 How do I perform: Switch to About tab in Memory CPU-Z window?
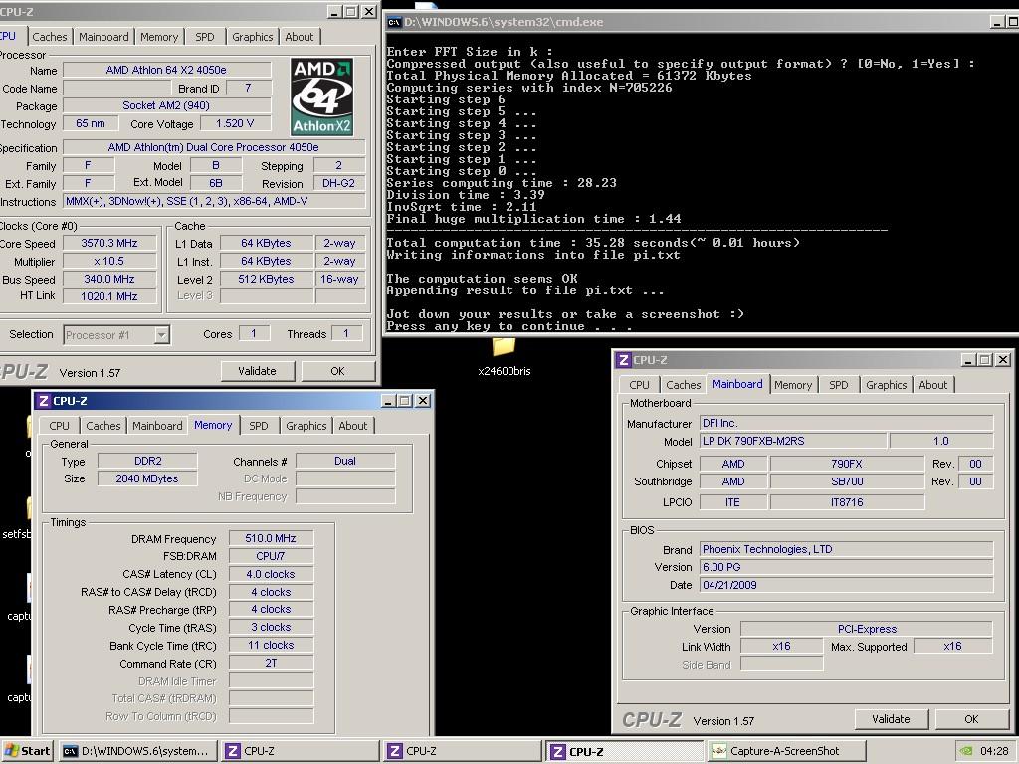coord(353,426)
